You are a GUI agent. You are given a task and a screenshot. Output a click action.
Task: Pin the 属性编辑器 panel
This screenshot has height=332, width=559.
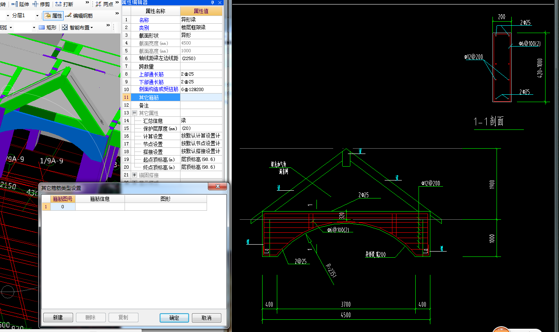pyautogui.click(x=213, y=2)
